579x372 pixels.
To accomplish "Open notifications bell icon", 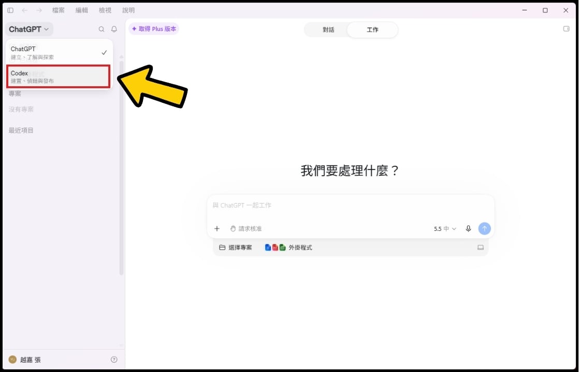I will 114,29.
